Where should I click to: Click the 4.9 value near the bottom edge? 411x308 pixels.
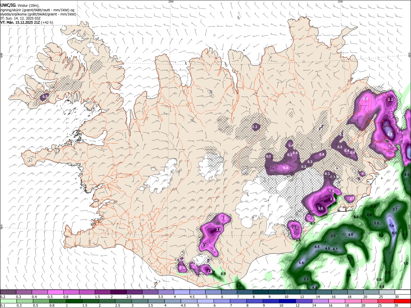click(315, 287)
